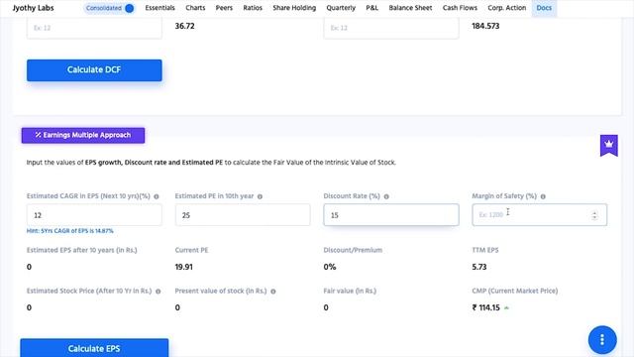Click the Current PE value 19.91
This screenshot has height=357, width=634.
click(183, 267)
